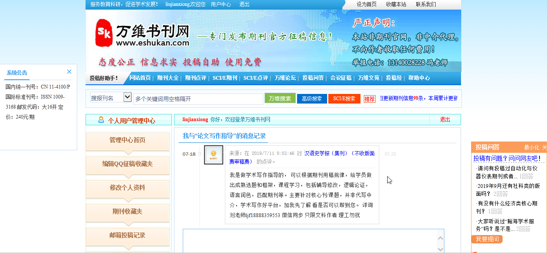Open 高级搜索 advanced search
This screenshot has height=253, width=547.
pos(312,99)
